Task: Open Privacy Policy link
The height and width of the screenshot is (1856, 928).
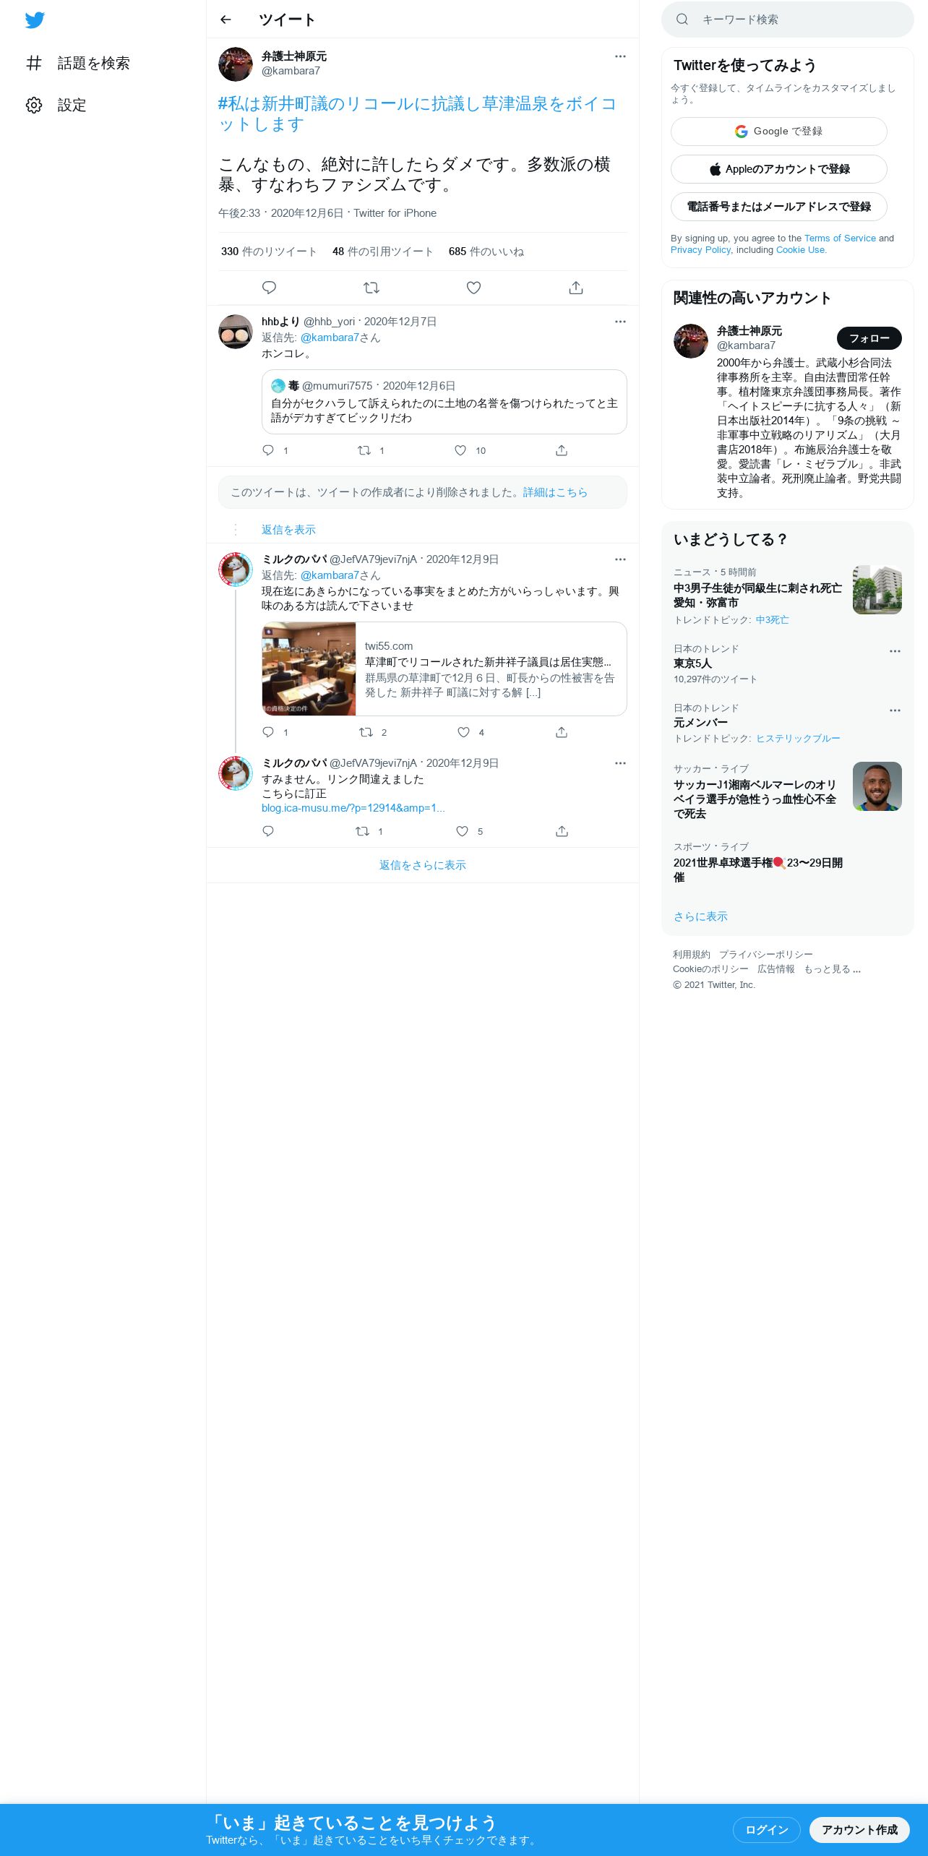Action: [700, 250]
